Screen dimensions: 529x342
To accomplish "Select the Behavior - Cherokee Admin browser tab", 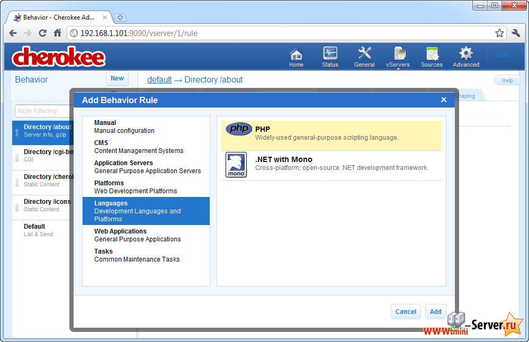I will [60, 17].
